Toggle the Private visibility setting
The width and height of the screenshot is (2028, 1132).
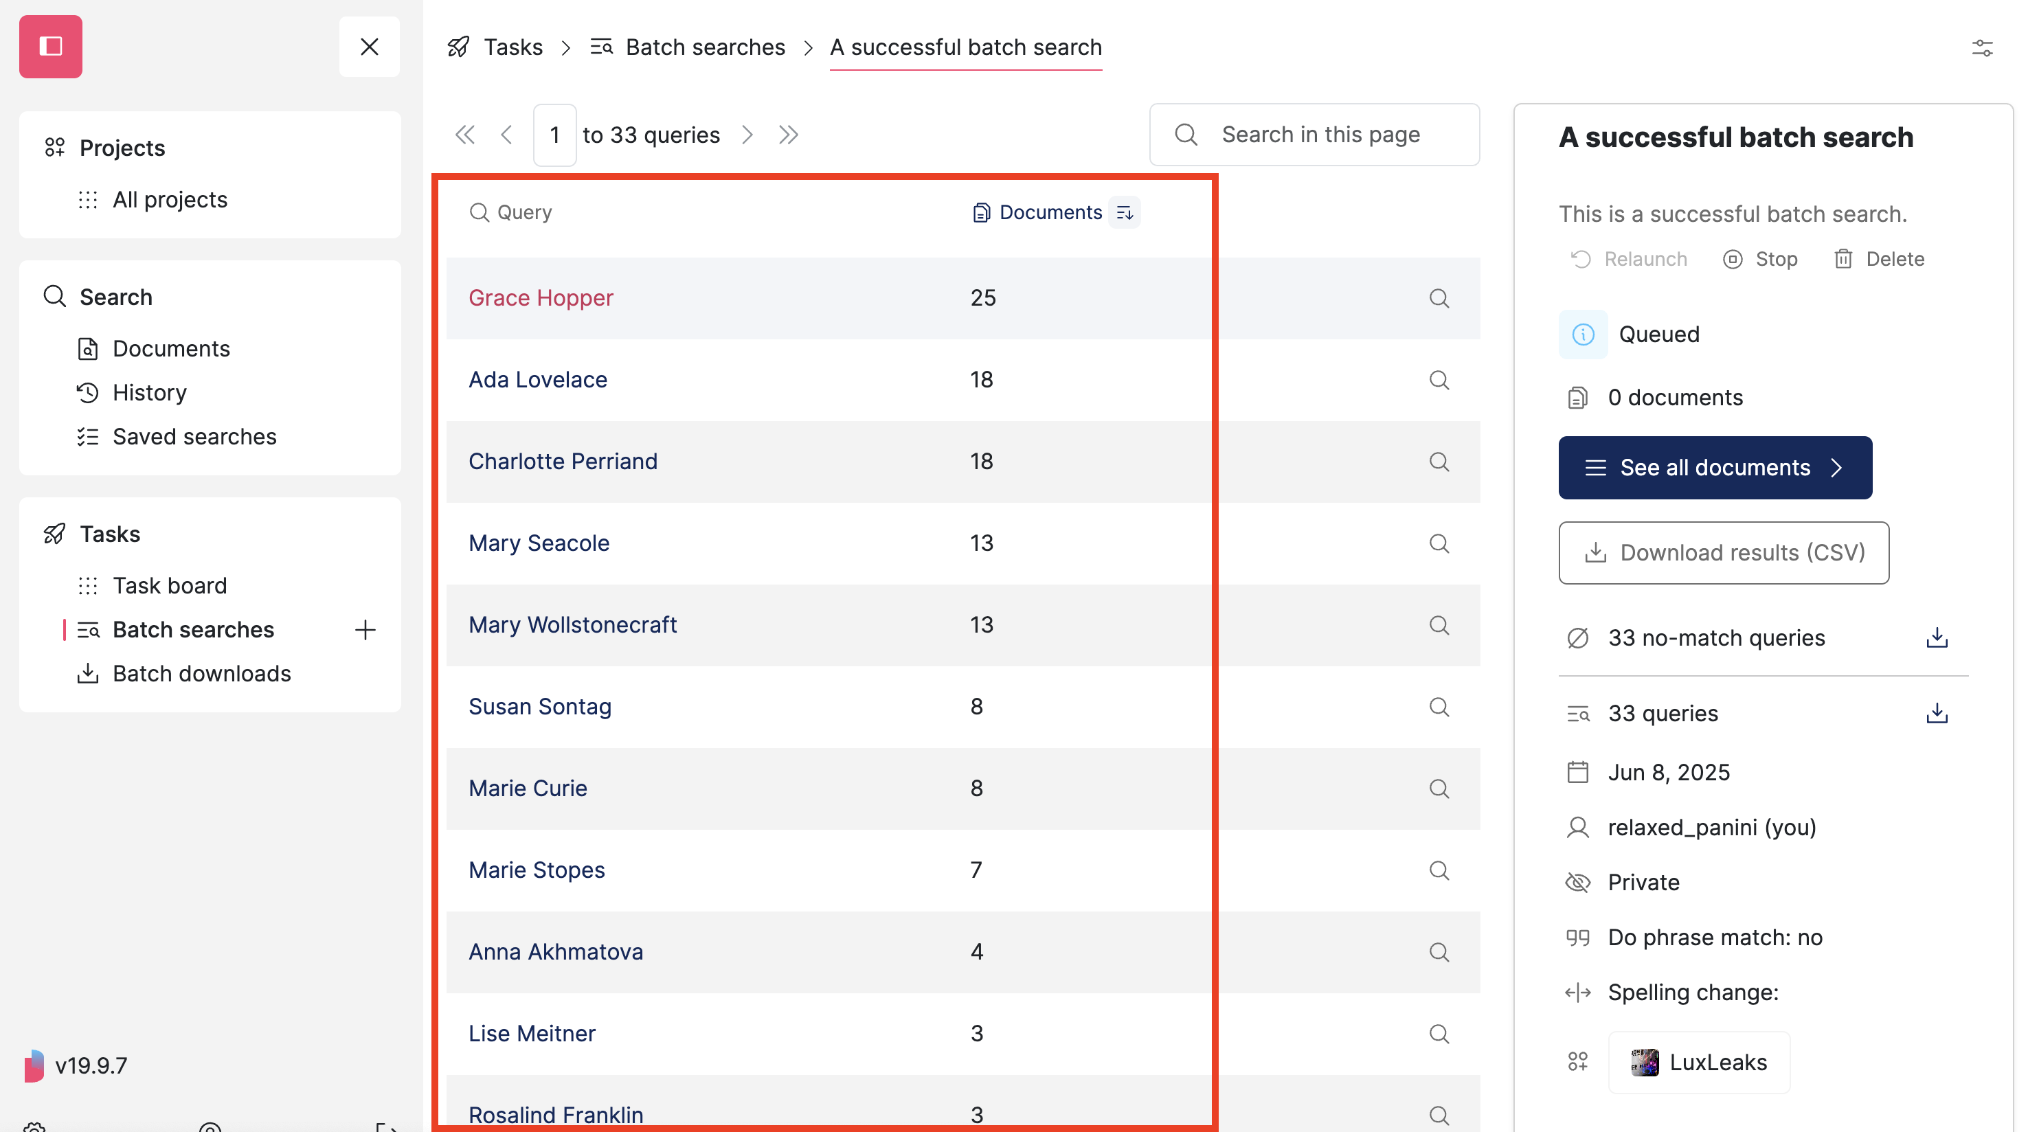pyautogui.click(x=1644, y=883)
